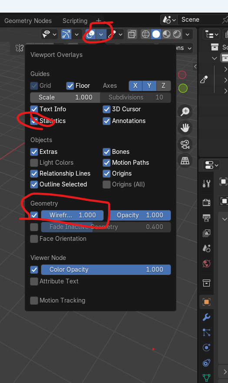Open the World properties tab

(207, 264)
